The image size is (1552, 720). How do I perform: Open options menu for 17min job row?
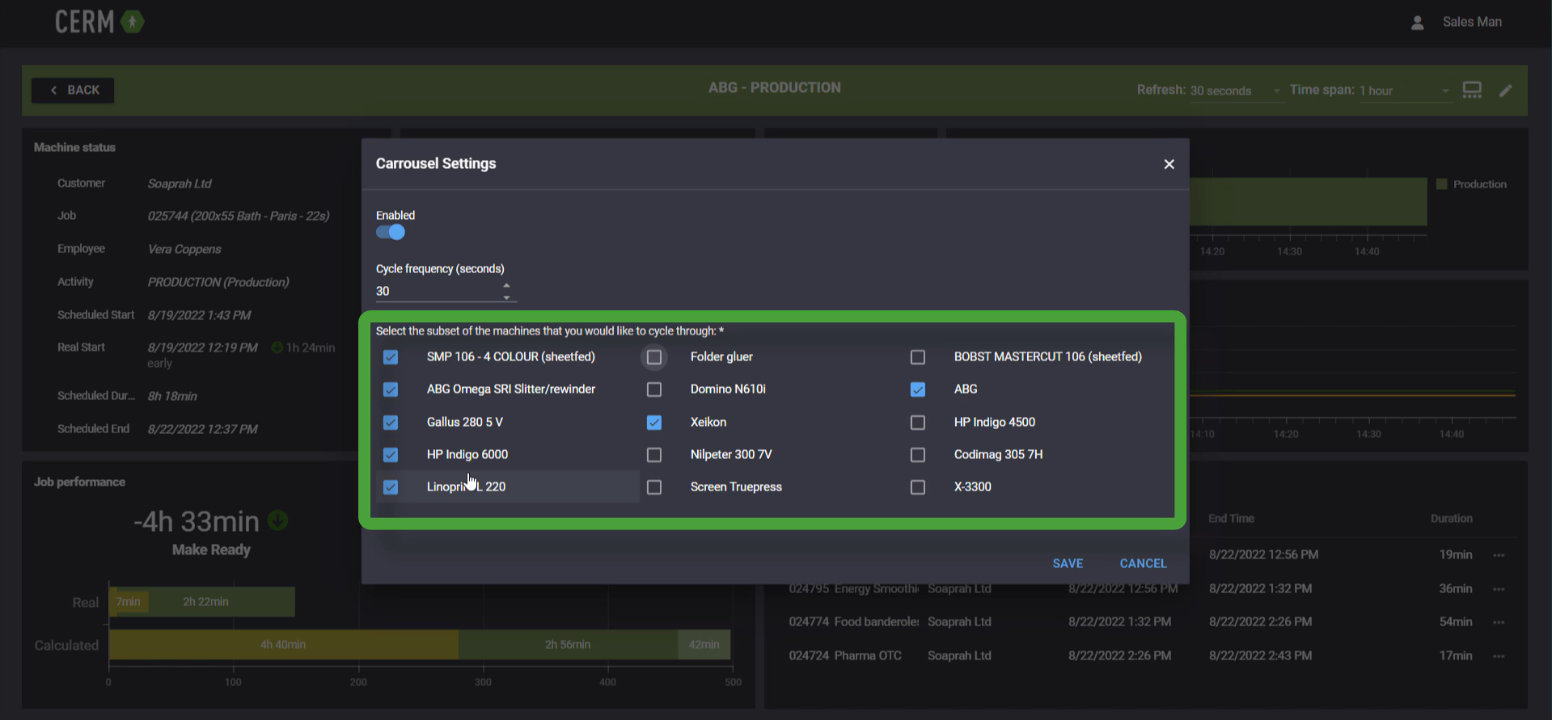[x=1499, y=656]
